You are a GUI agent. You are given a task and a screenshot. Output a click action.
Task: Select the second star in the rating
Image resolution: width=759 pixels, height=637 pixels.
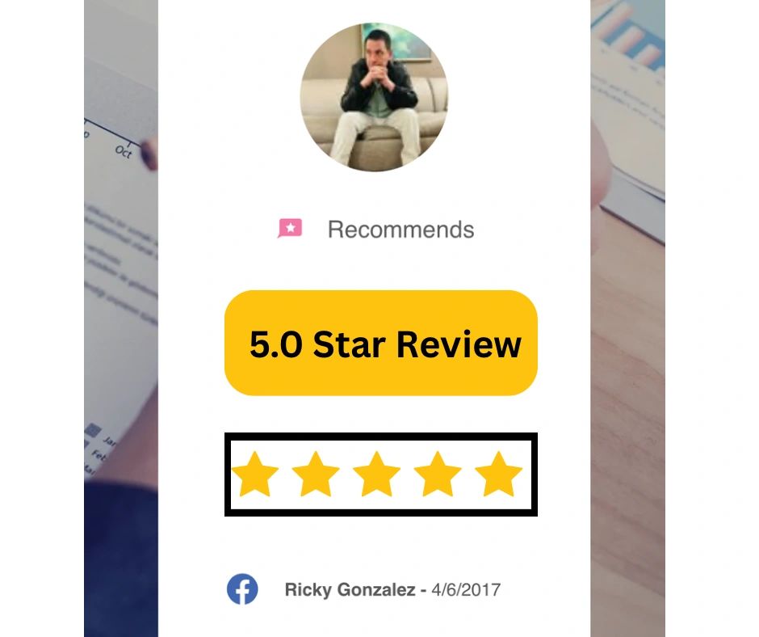click(x=316, y=475)
